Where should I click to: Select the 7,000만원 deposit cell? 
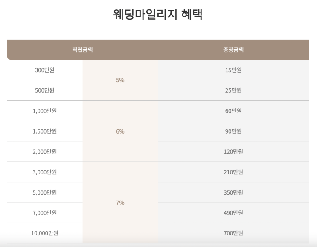point(44,213)
